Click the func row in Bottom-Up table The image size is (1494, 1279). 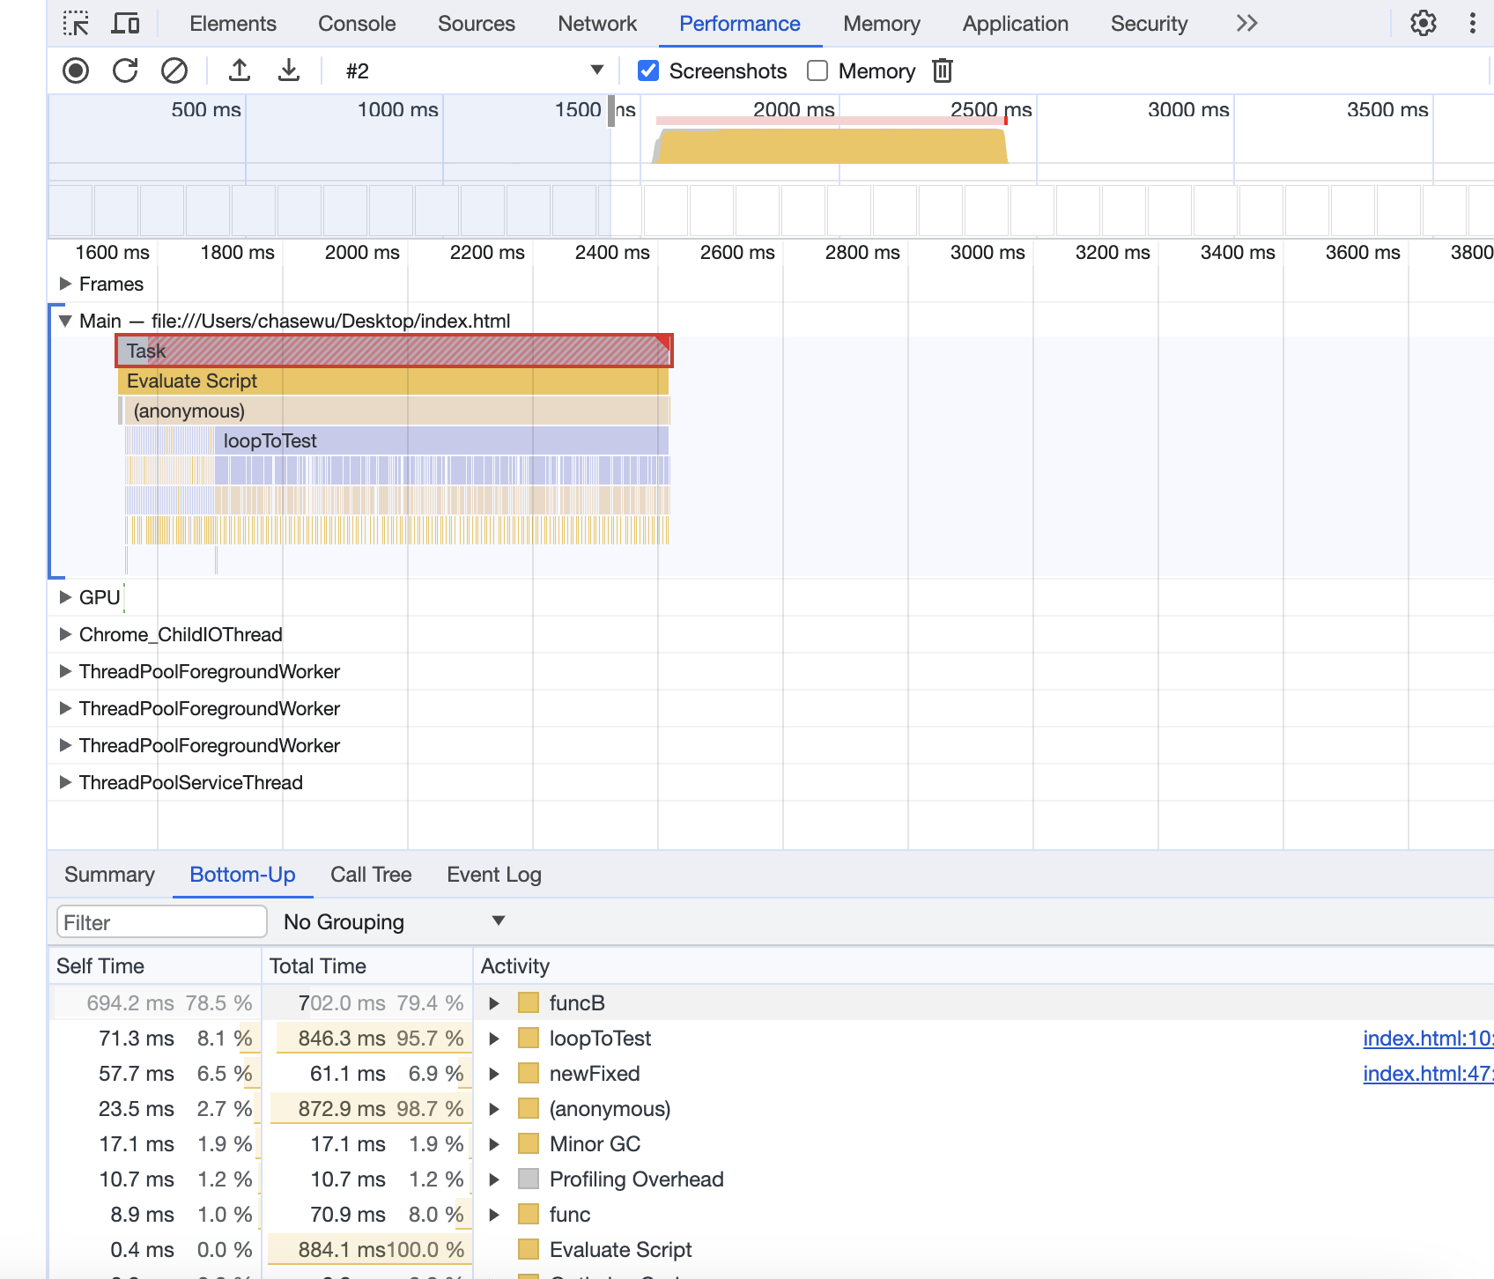point(772,1214)
